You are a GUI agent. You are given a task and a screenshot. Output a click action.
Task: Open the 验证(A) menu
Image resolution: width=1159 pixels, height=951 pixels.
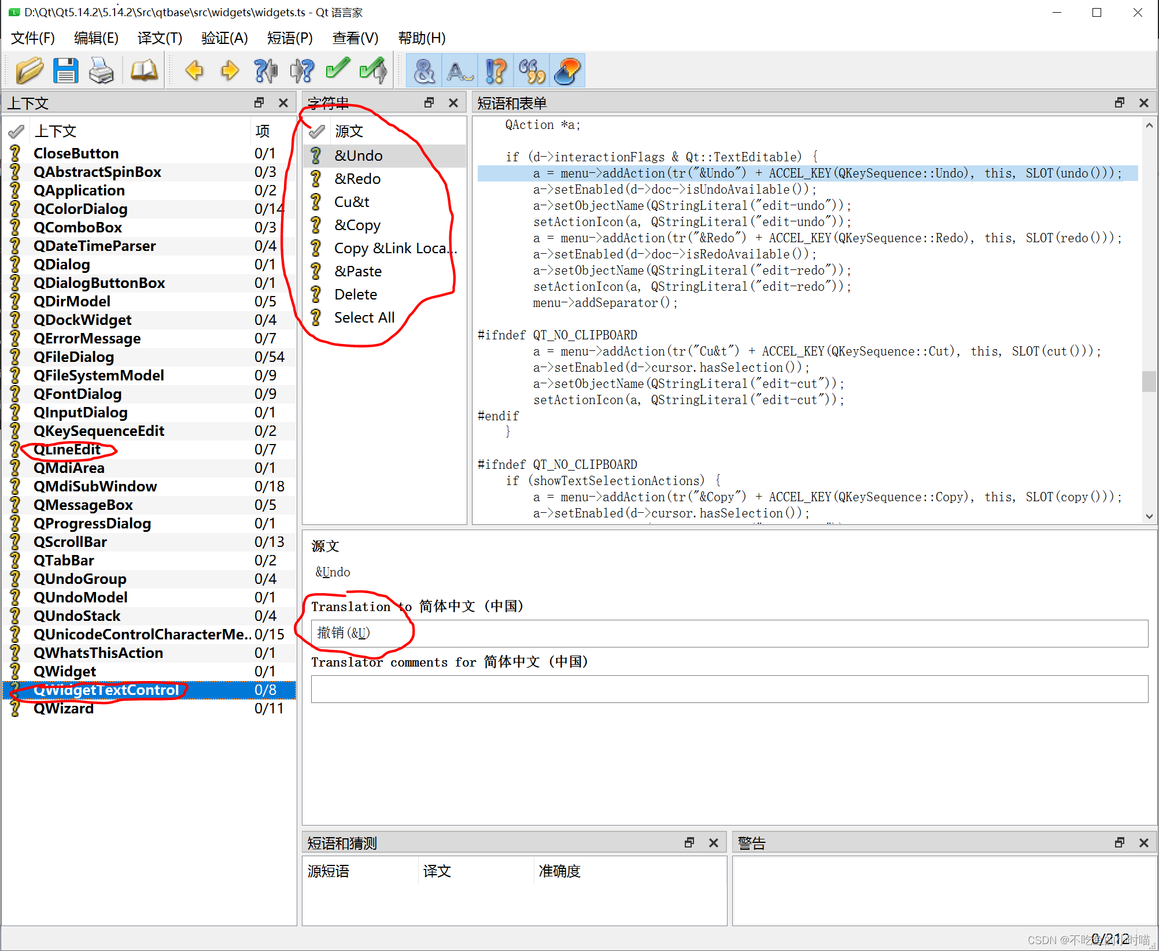pos(224,38)
